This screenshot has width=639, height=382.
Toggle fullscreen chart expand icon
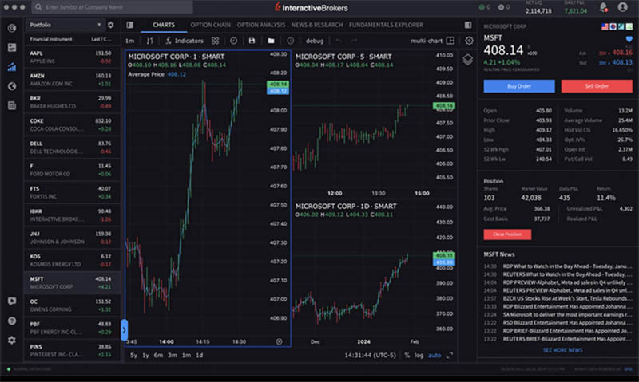pos(450,356)
